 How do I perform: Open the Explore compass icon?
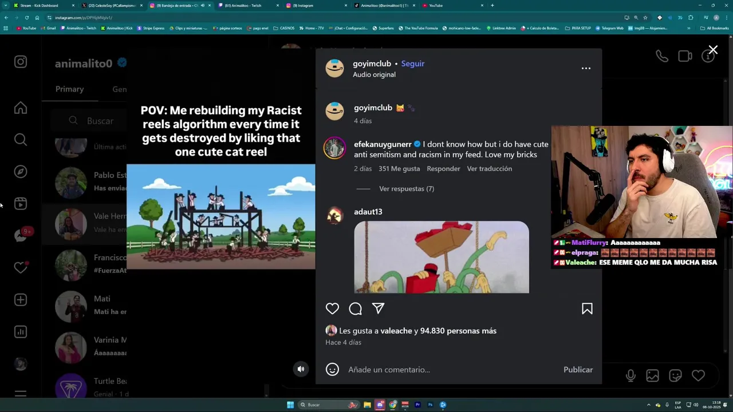click(21, 172)
